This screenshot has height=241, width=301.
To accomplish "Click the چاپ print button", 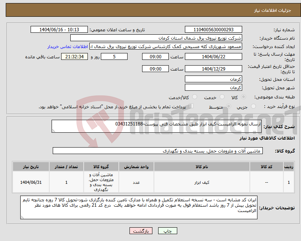I will click(x=168, y=231).
